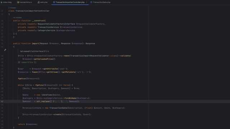Click the findByName method call
Image resolution: width=230 pixels, height=129 pixels.
click(x=70, y=98)
